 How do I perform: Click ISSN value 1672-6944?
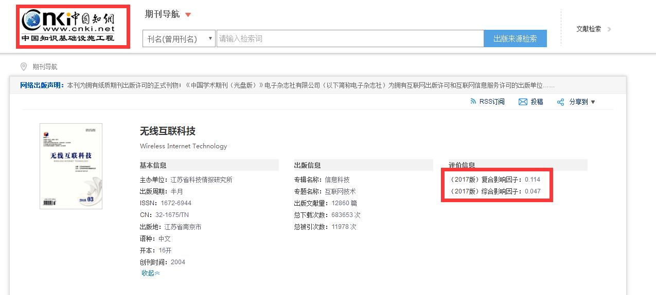coord(175,203)
